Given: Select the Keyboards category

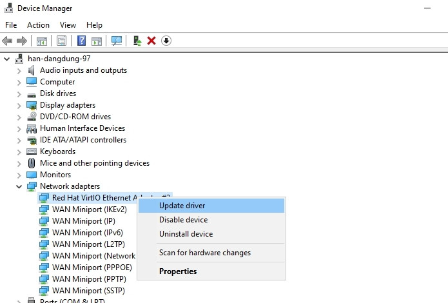Looking at the screenshot, I should [57, 151].
